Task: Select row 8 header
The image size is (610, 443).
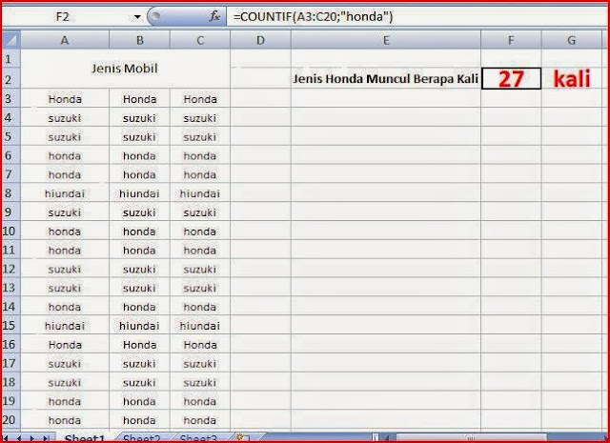Action: coord(10,193)
